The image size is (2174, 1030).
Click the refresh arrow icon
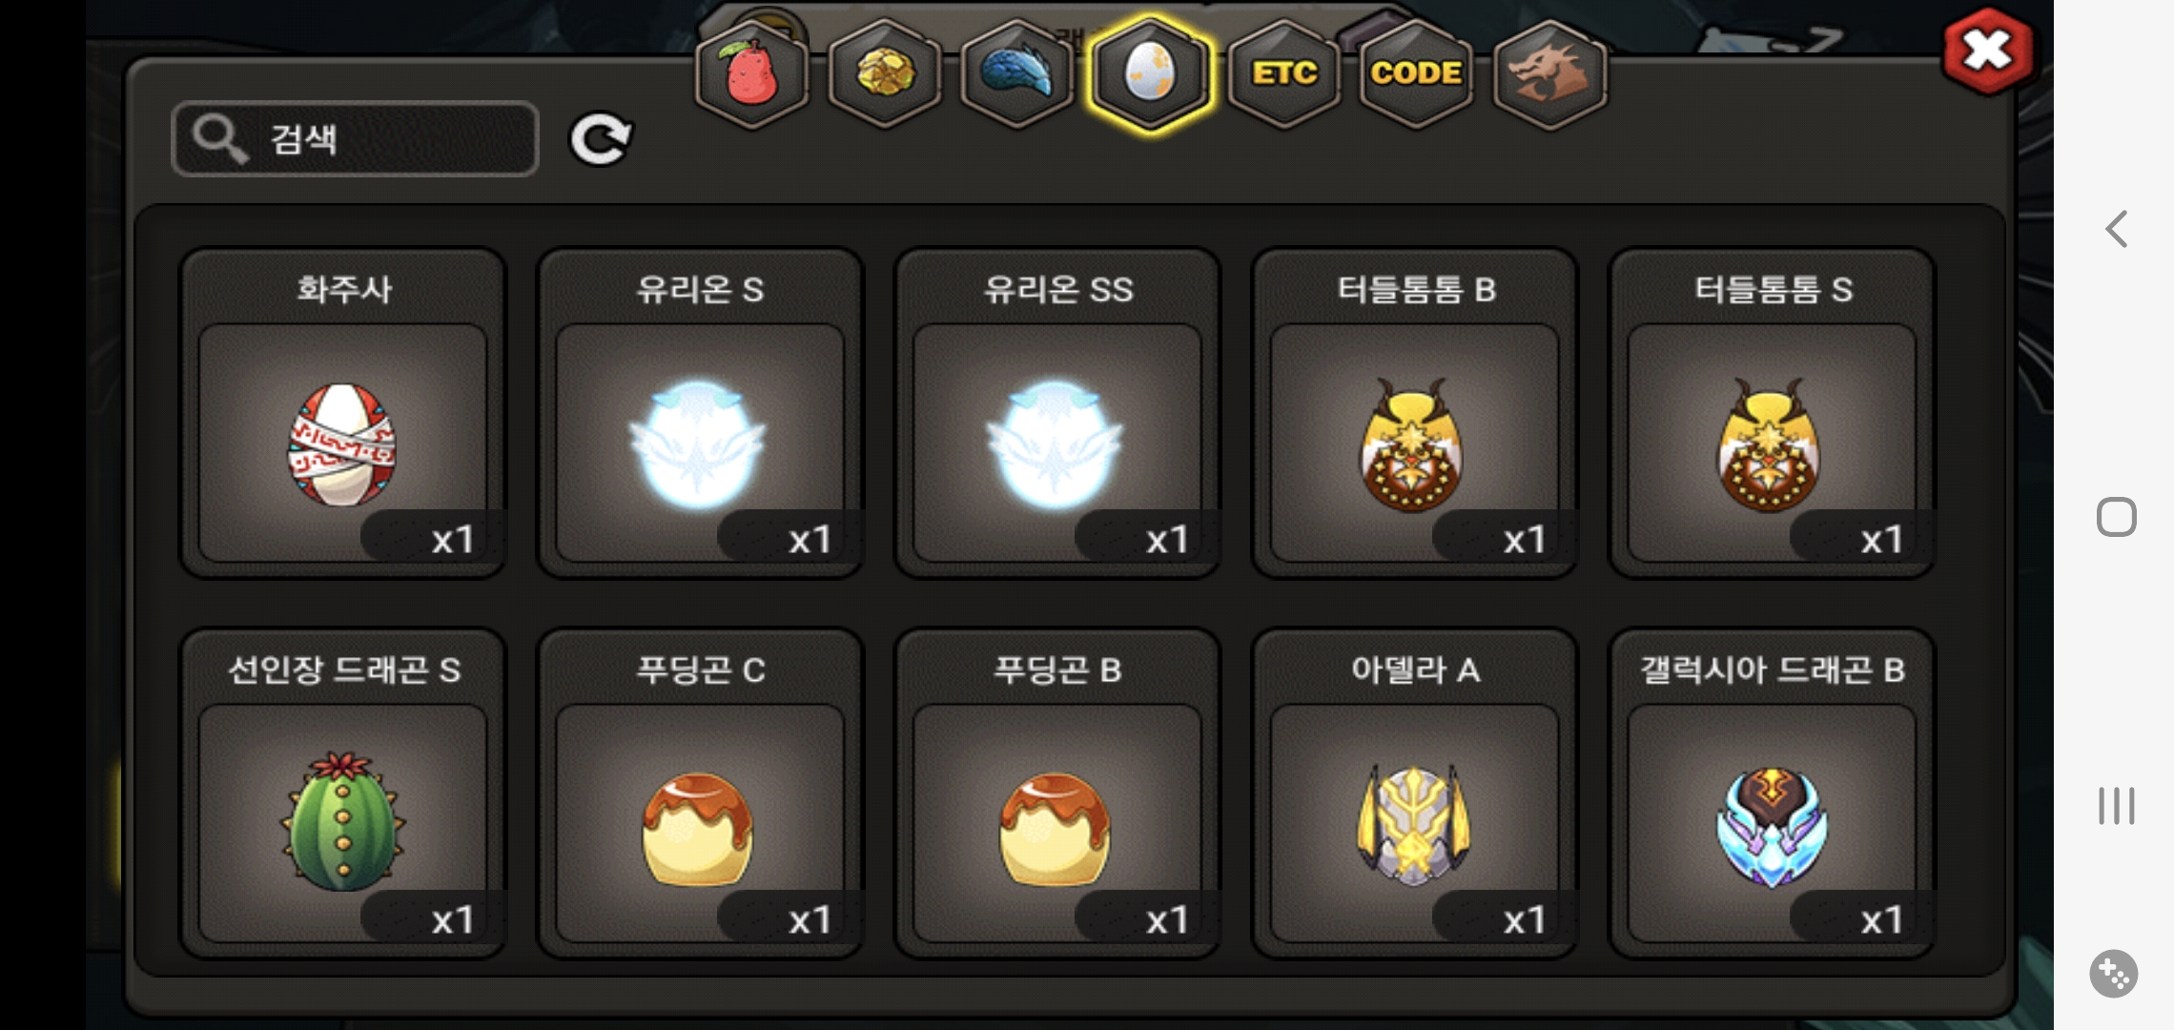coord(601,139)
